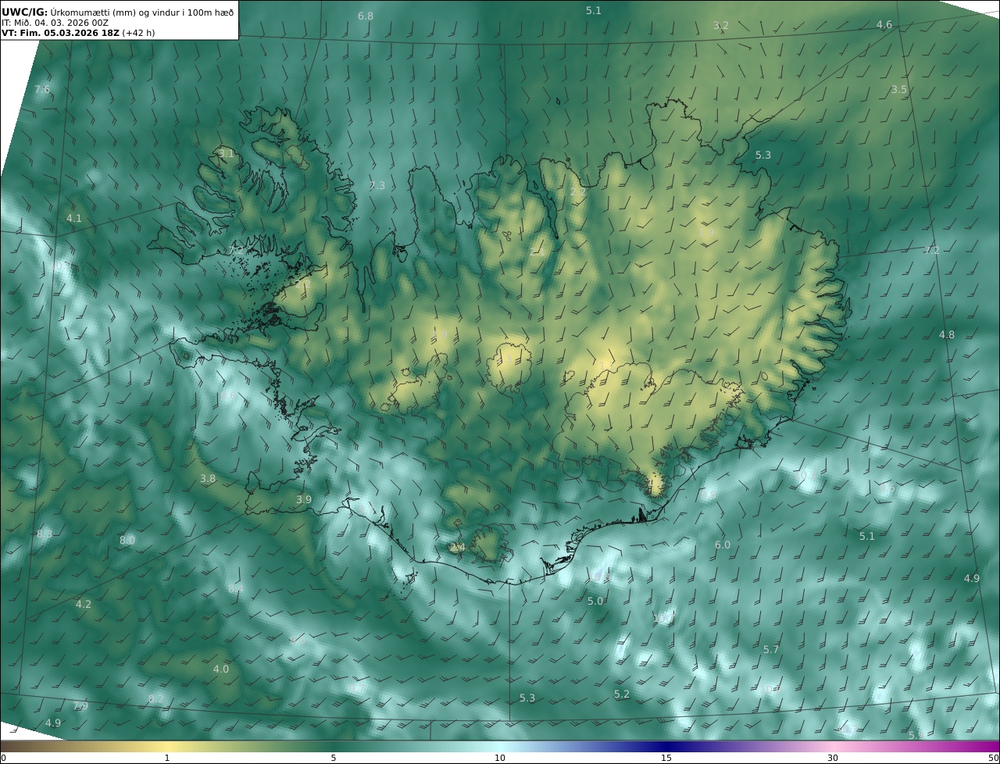The width and height of the screenshot is (1000, 764).
Task: Click the map value label 3.8
Action: pyautogui.click(x=208, y=479)
